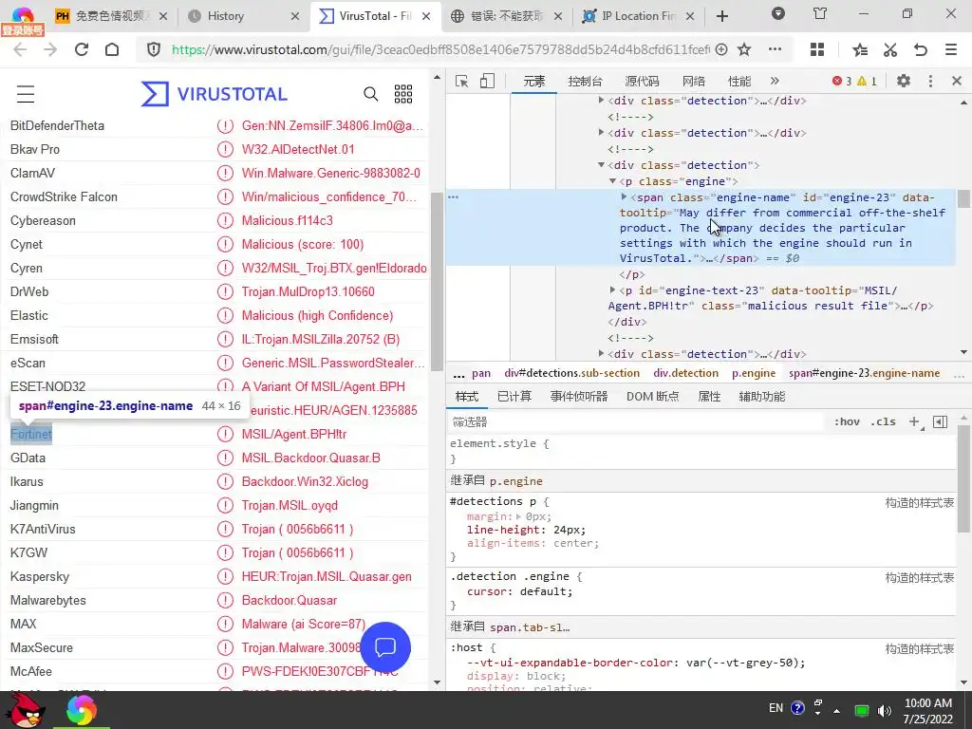Viewport: 972px width, 729px height.
Task: Toggle DevTools device toolbar icon
Action: click(487, 82)
